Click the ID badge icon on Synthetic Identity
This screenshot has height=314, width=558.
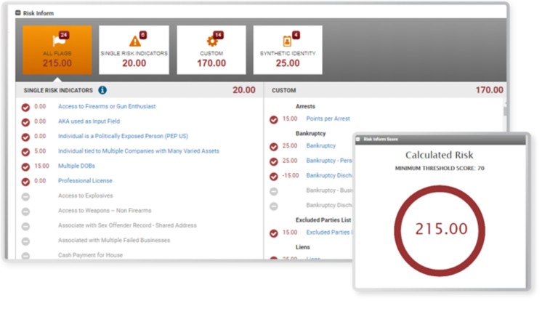click(x=287, y=41)
